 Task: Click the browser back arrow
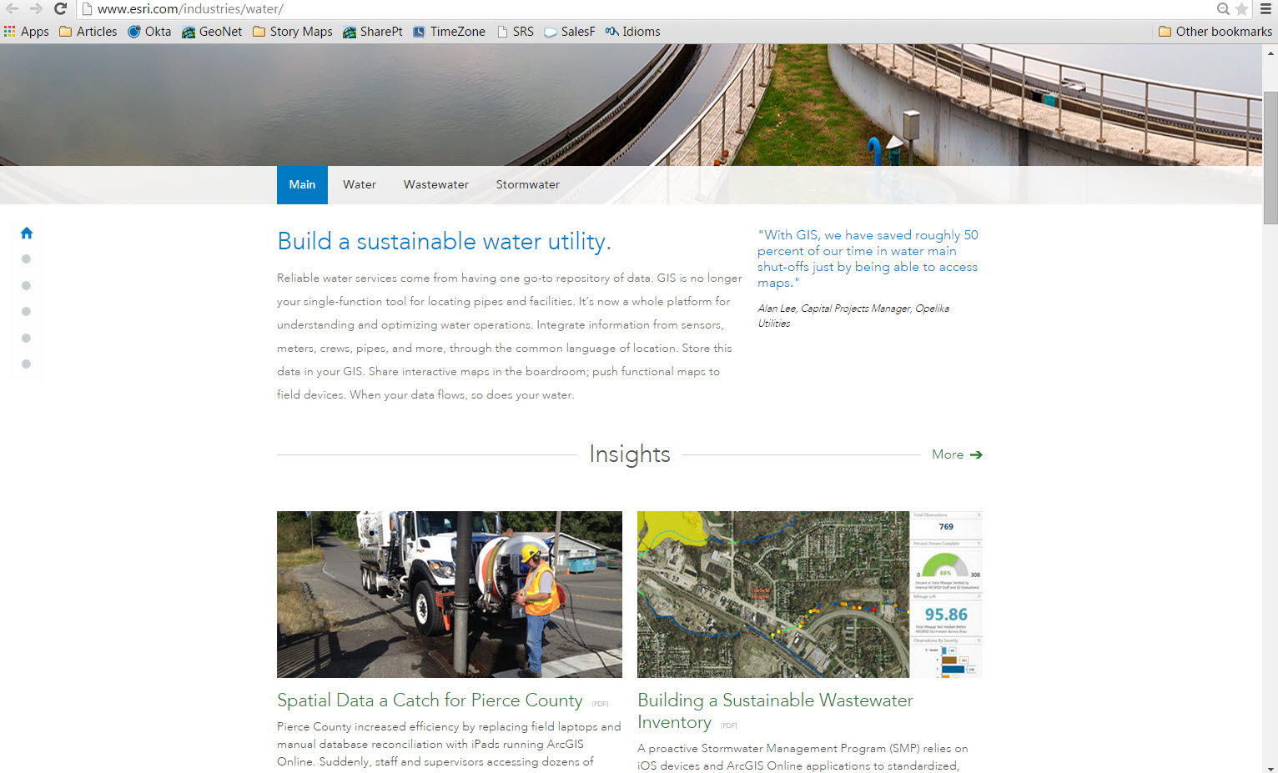[x=13, y=8]
